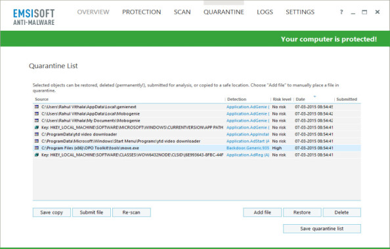
Task: Click the date cell of the move.exe row
Action: pos(314,148)
